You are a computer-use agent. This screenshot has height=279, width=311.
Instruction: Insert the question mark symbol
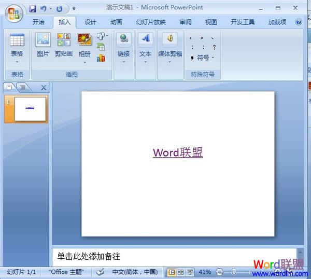[x=214, y=47]
